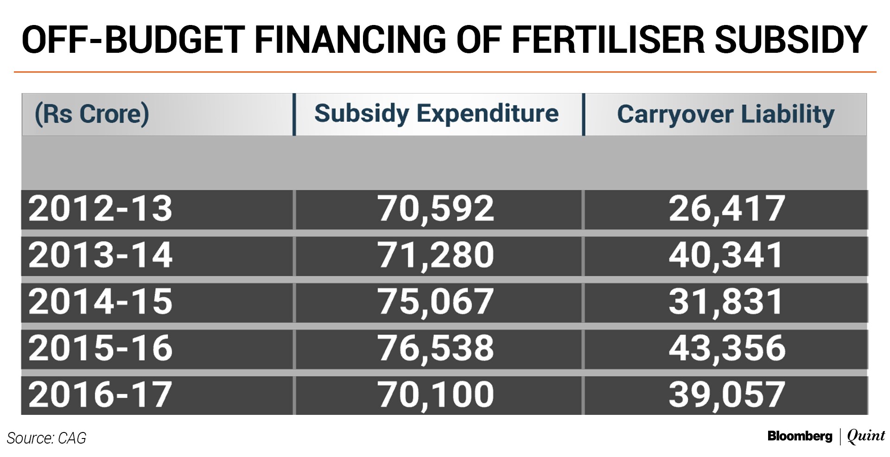The height and width of the screenshot is (457, 890).
Task: Click the Bloomberg logo
Action: (800, 436)
